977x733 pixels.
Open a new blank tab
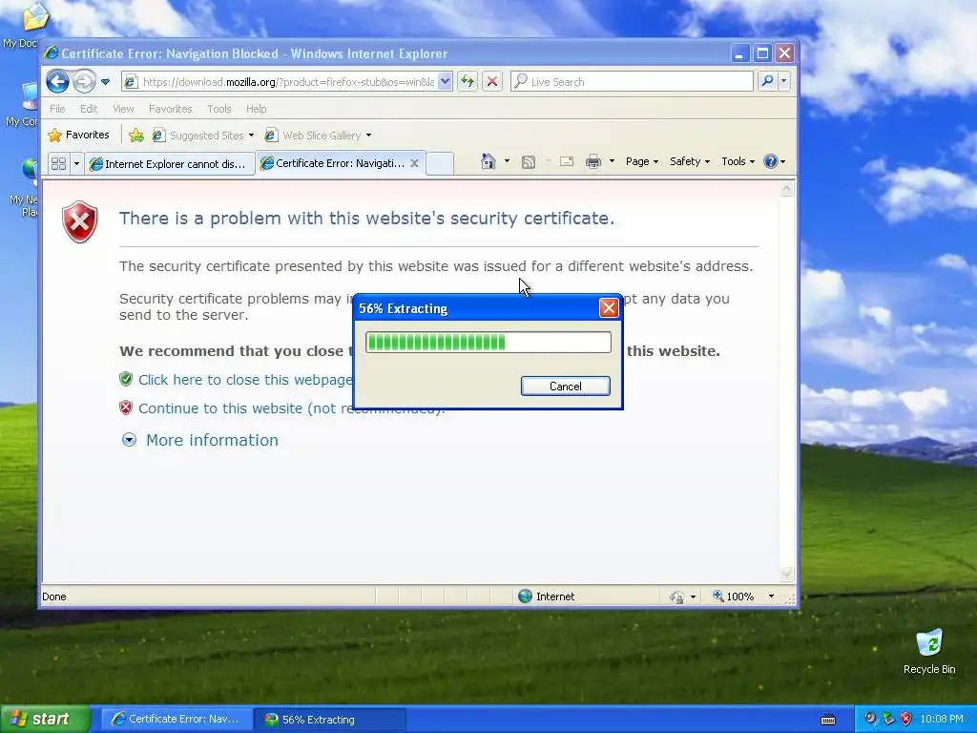tap(439, 163)
